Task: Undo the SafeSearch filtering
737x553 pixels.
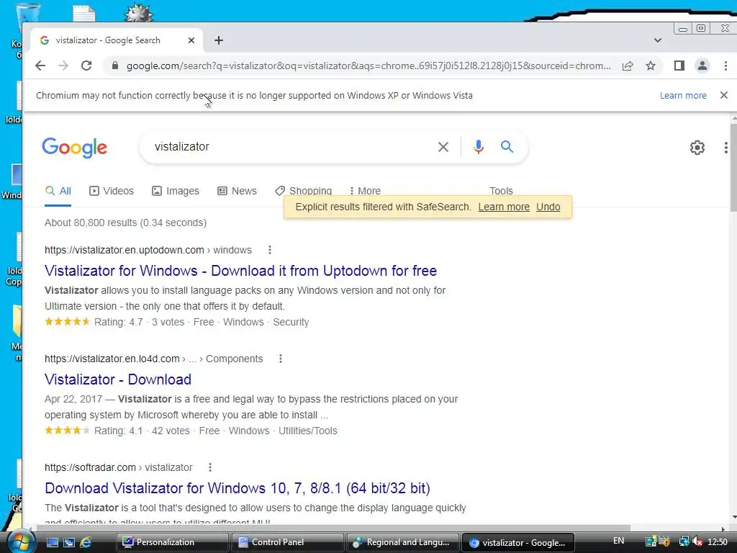Action: click(548, 207)
